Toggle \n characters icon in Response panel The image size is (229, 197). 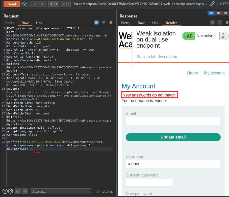[220, 23]
